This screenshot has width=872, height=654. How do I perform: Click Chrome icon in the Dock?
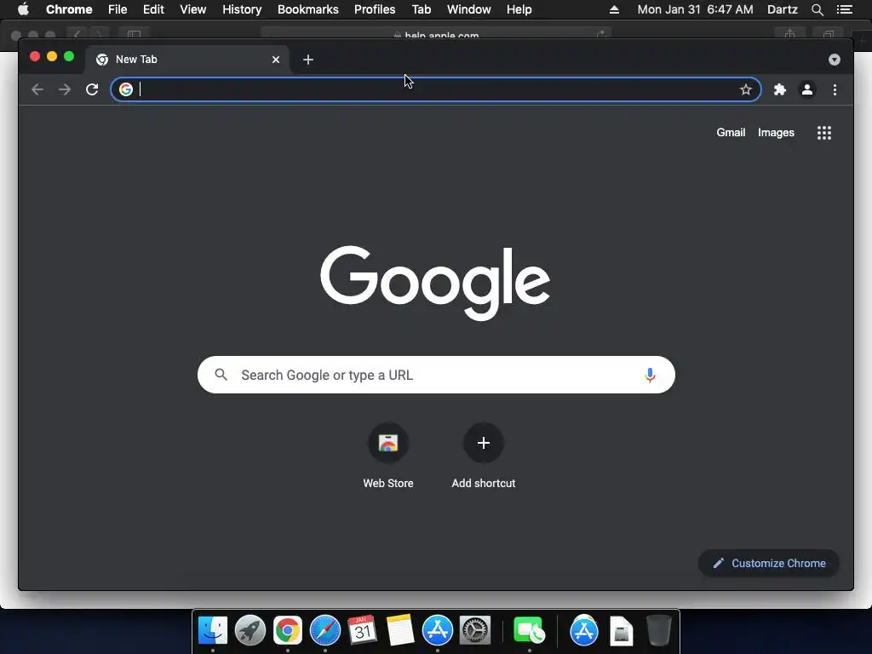pyautogui.click(x=288, y=631)
